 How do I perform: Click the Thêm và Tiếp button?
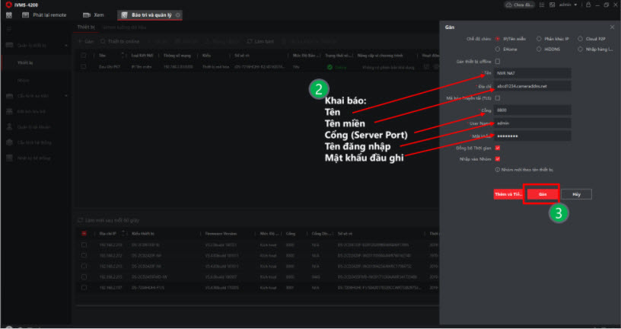508,194
